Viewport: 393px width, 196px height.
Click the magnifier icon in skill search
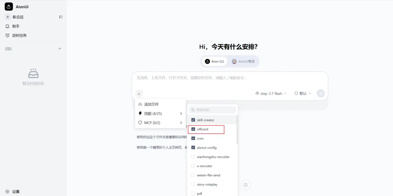(x=193, y=110)
